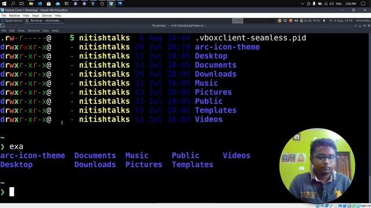Click the 'Documents' name in the long listing

click(x=216, y=65)
